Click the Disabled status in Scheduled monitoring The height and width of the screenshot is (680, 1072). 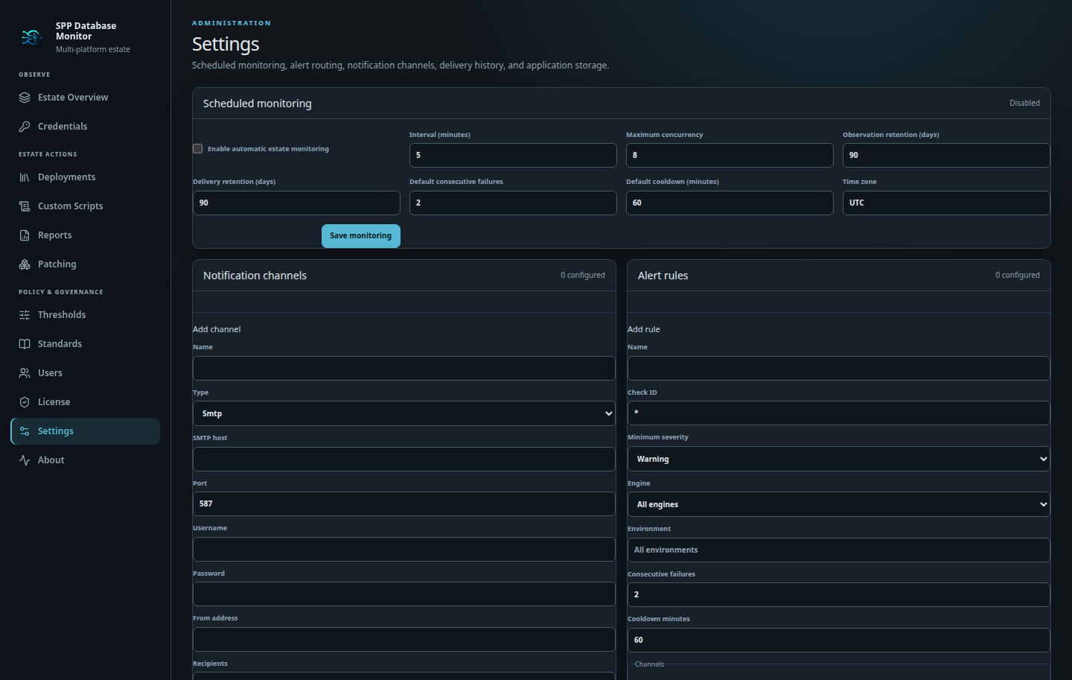click(1024, 104)
